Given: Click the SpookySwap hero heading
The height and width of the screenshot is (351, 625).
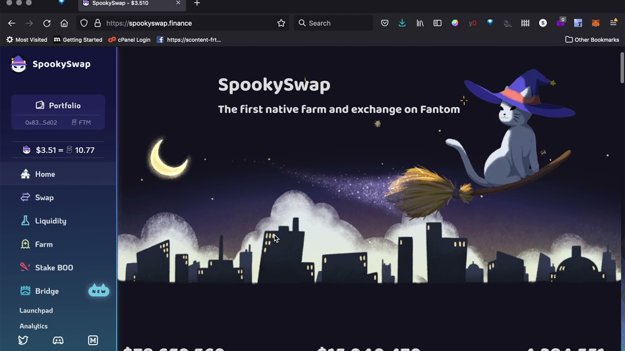Looking at the screenshot, I should pos(274,85).
